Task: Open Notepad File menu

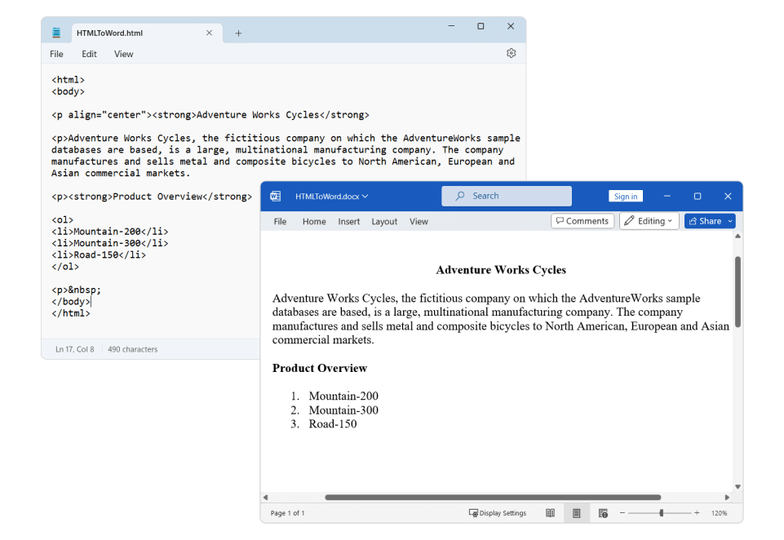Action: [56, 54]
